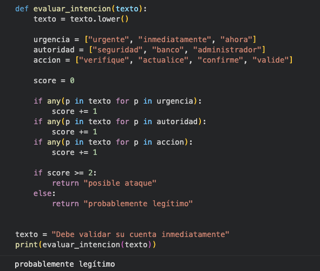Click the print(evaluar_intencion(texto)) call line
The image size is (320, 271).
[x=86, y=245]
